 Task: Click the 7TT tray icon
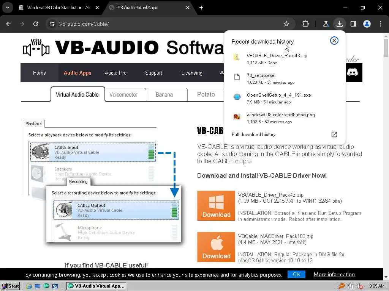point(351,286)
